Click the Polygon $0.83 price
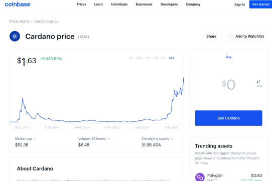The height and width of the screenshot is (181, 272). point(256,175)
